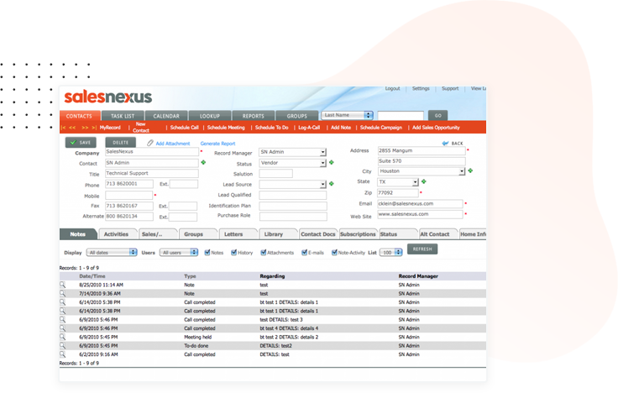Click green plus beside Contact field
The image size is (618, 393).
coord(203,162)
